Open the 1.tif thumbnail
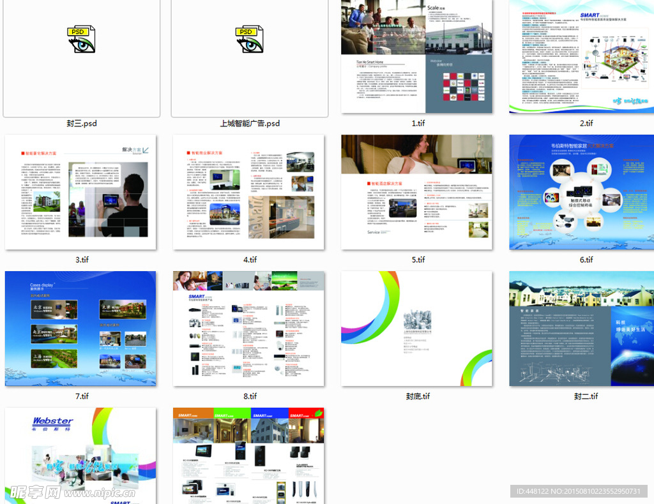Image resolution: width=654 pixels, height=504 pixels. (416, 56)
